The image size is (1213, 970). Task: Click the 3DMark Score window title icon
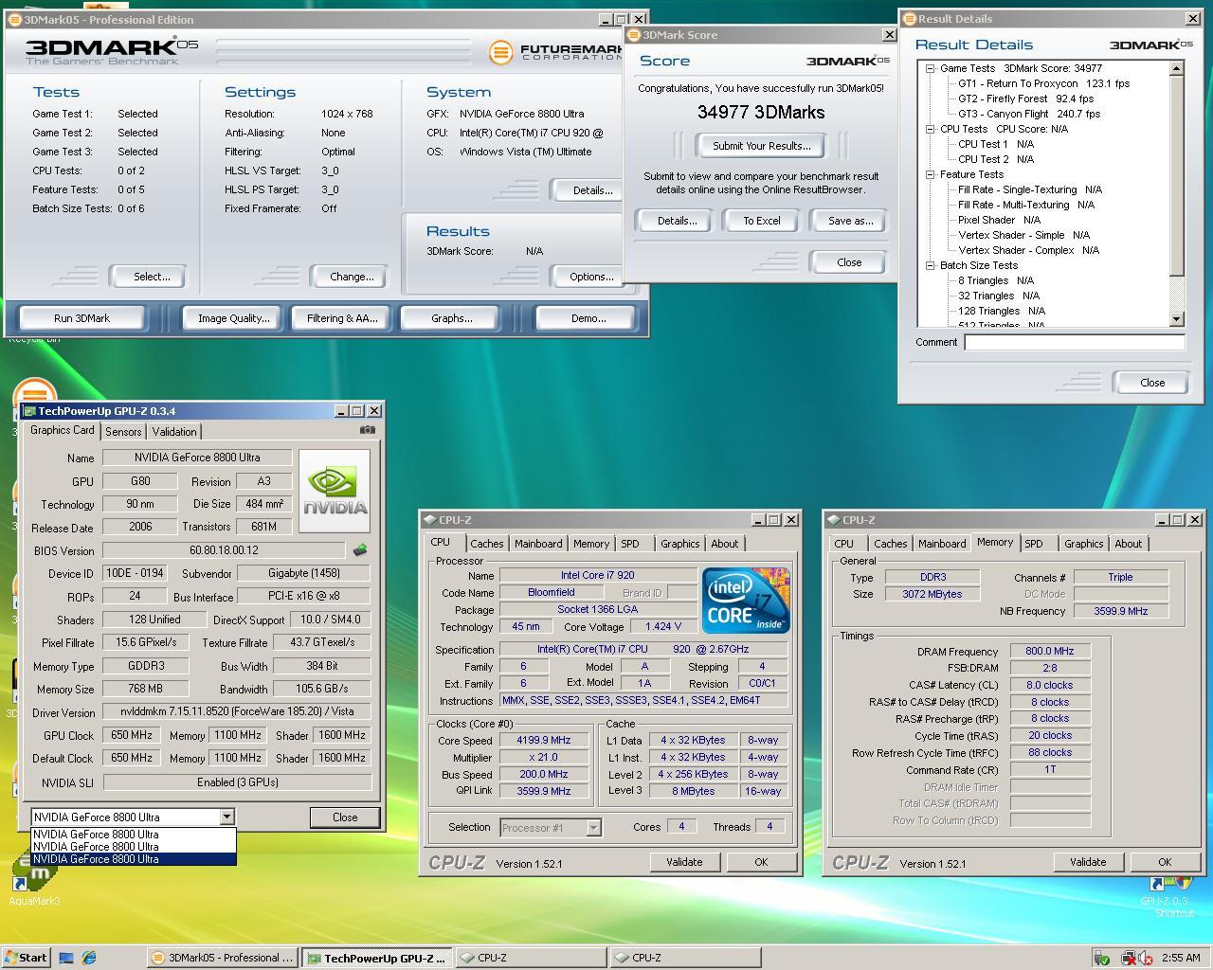click(x=634, y=35)
